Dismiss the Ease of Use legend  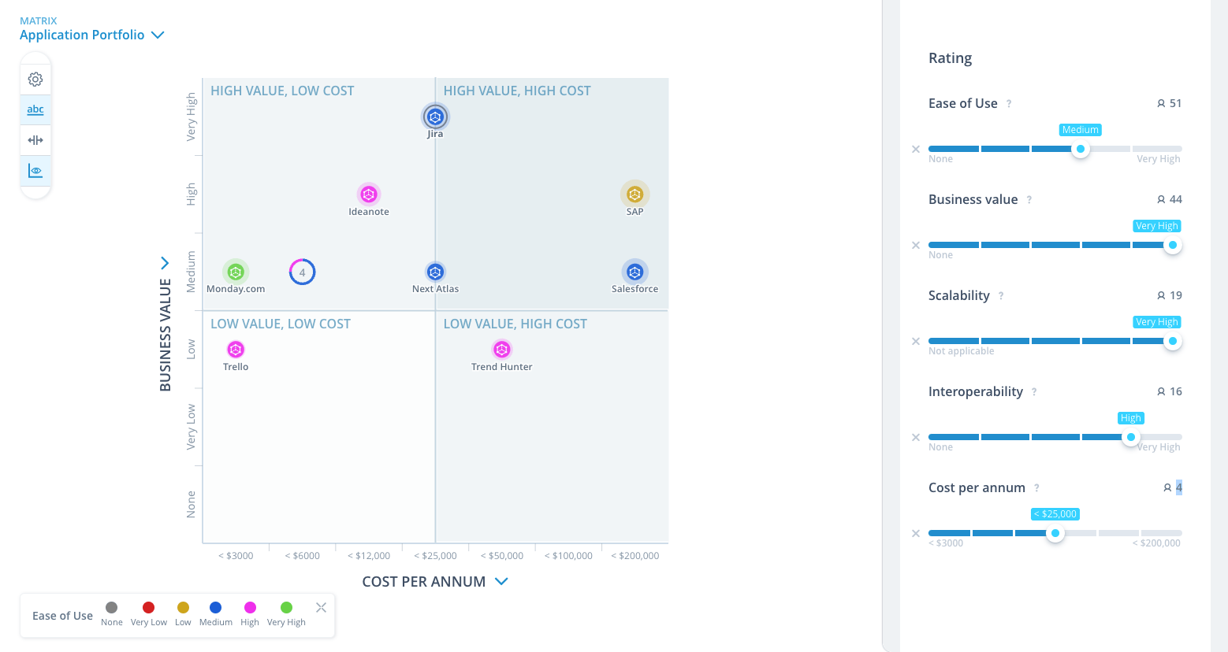(321, 607)
